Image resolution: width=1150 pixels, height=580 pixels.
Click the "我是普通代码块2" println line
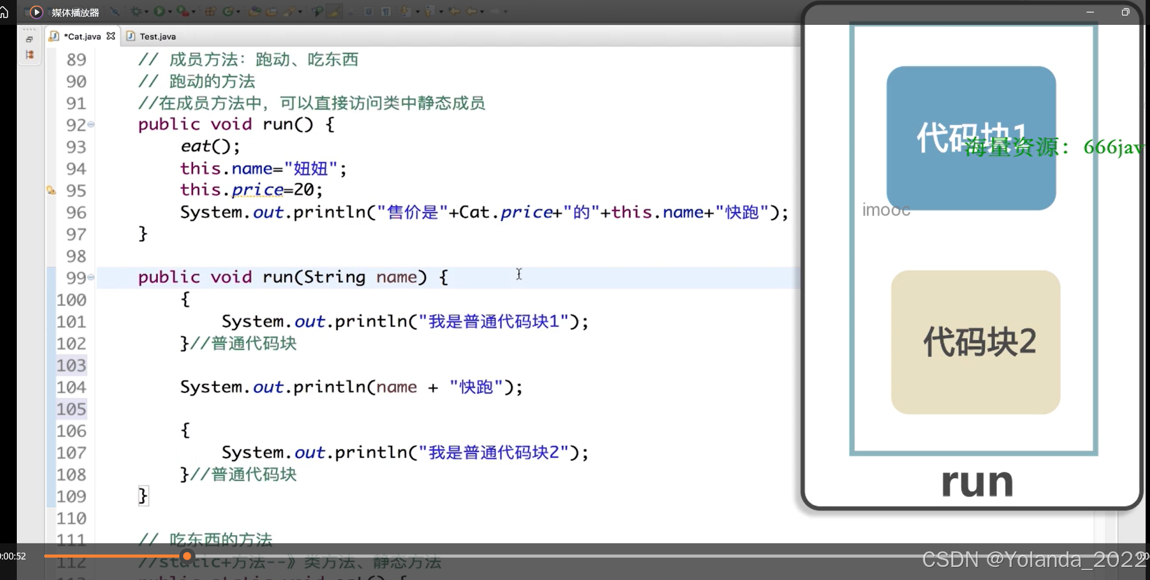405,452
